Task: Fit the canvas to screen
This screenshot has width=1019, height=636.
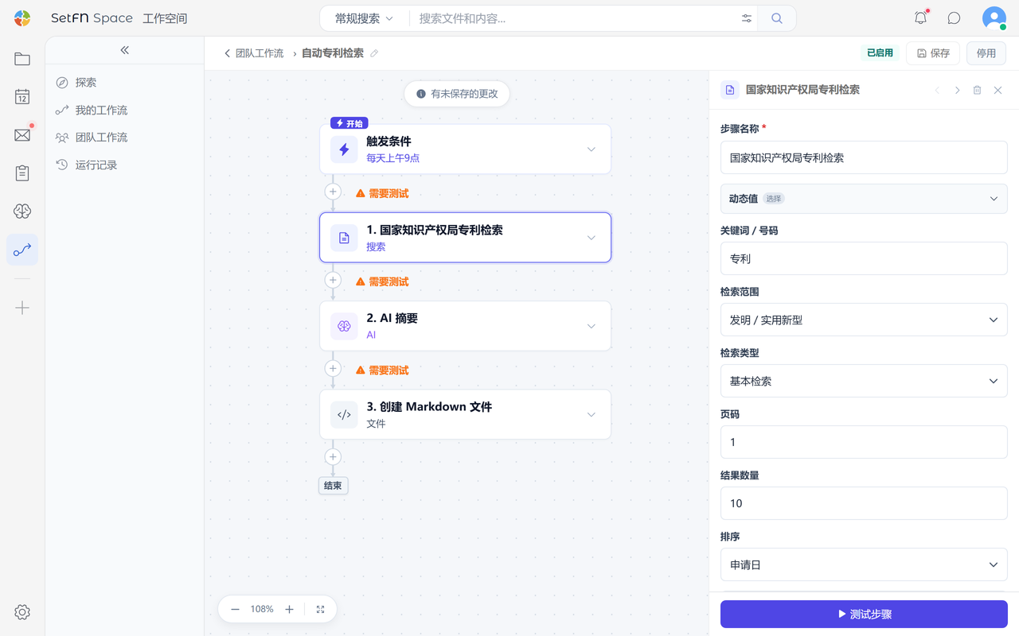Action: coord(320,609)
